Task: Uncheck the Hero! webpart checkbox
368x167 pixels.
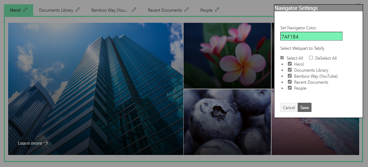Action: pyautogui.click(x=290, y=64)
